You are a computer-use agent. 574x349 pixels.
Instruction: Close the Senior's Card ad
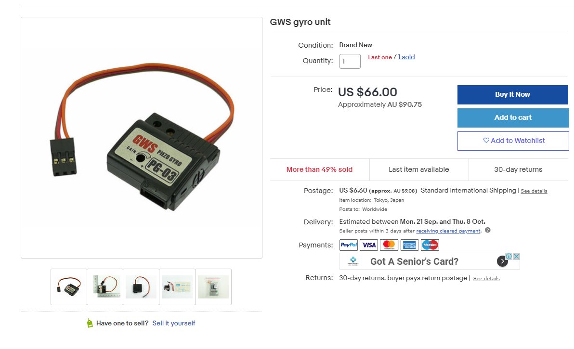pos(516,256)
